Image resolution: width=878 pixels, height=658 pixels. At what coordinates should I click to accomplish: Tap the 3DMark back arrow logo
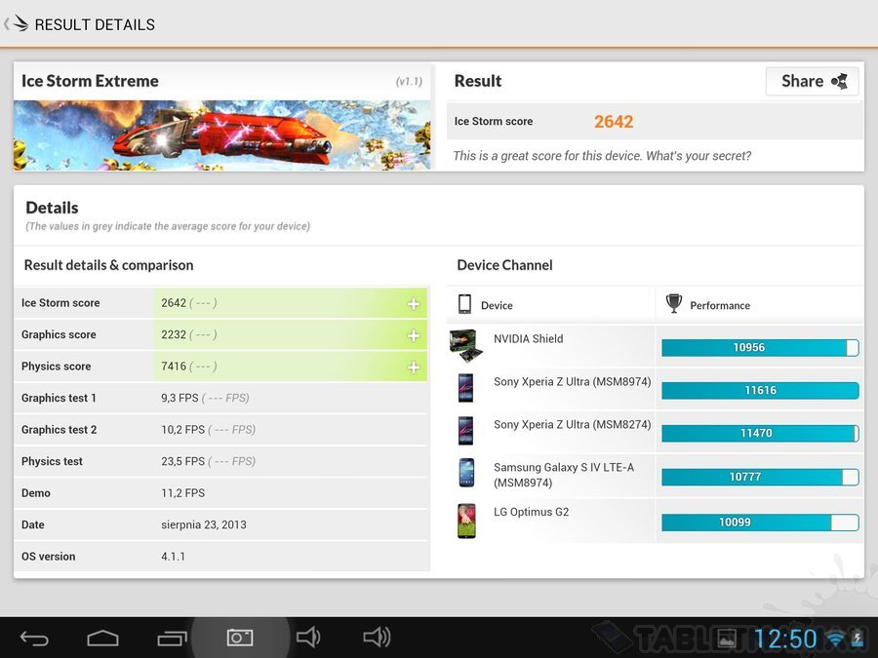pyautogui.click(x=17, y=24)
